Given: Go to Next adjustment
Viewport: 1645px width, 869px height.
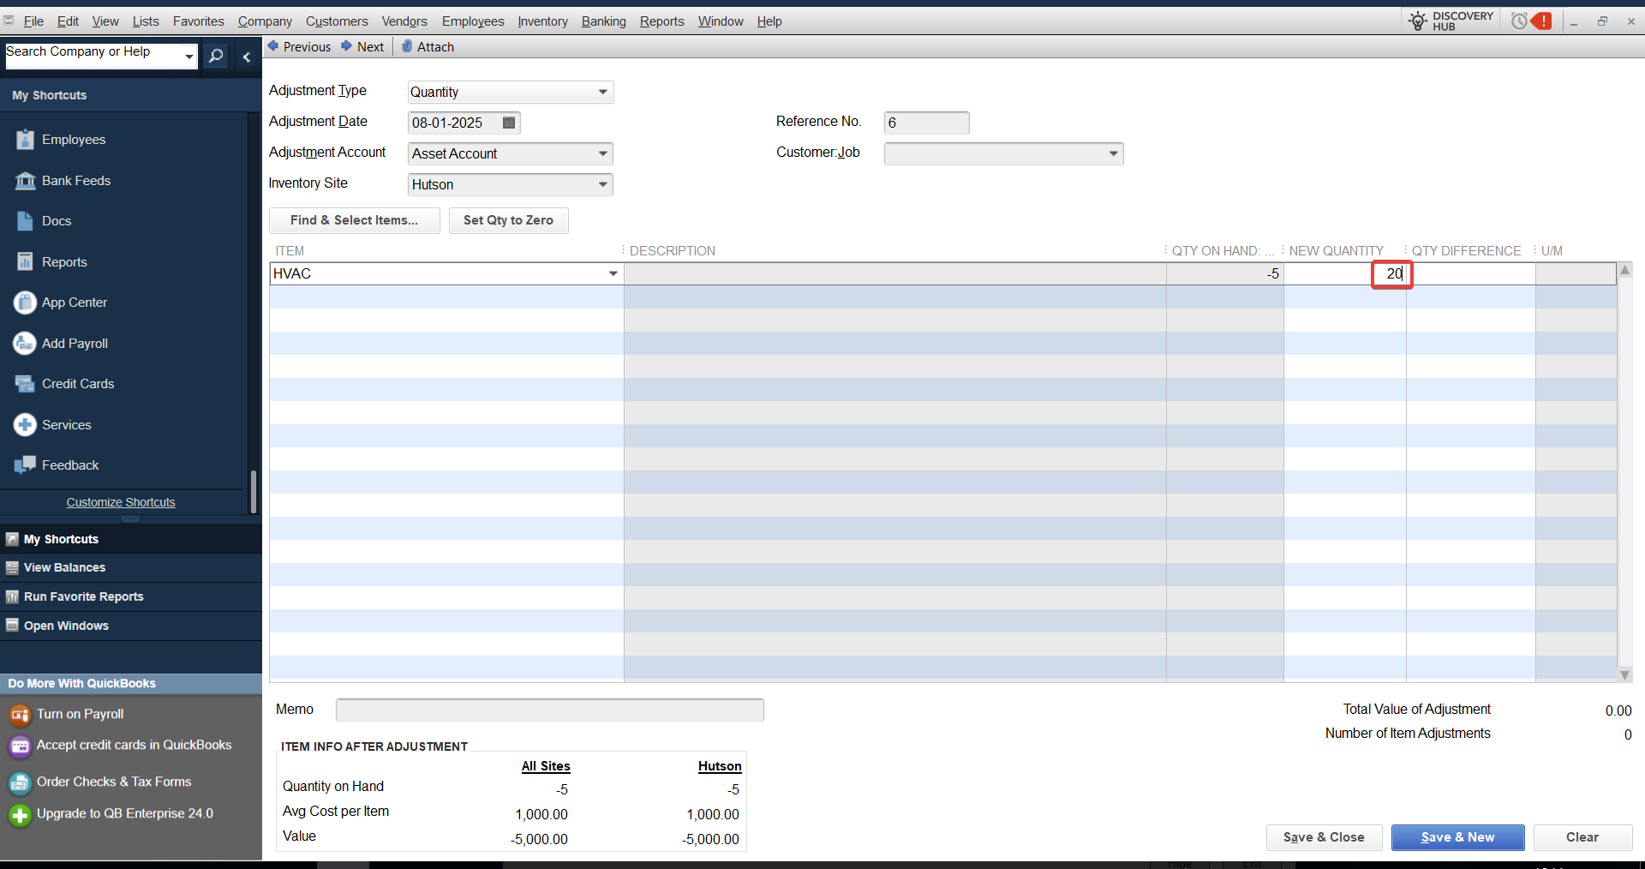Looking at the screenshot, I should coord(362,47).
